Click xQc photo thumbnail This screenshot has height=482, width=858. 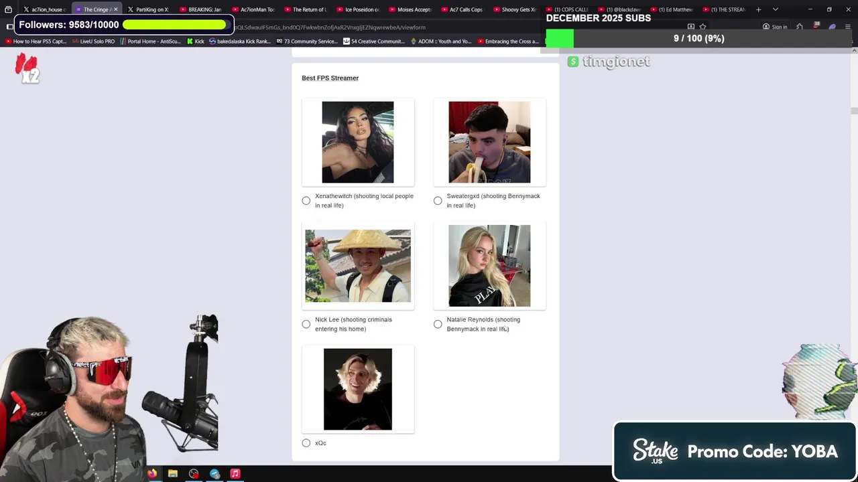click(358, 389)
